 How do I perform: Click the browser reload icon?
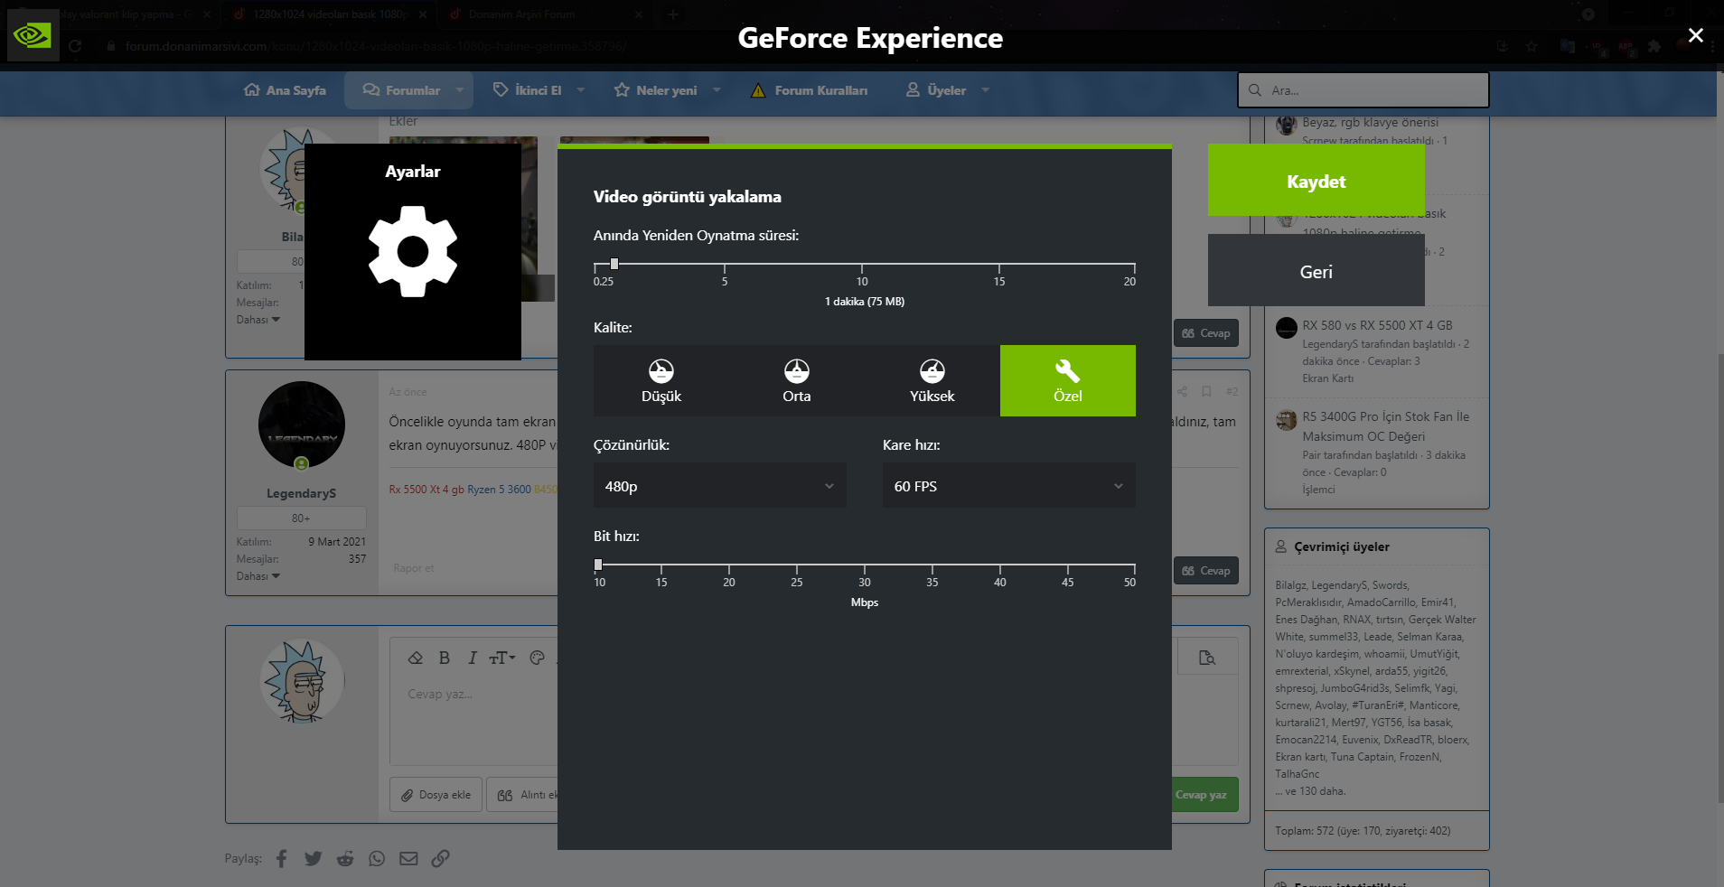[x=75, y=46]
